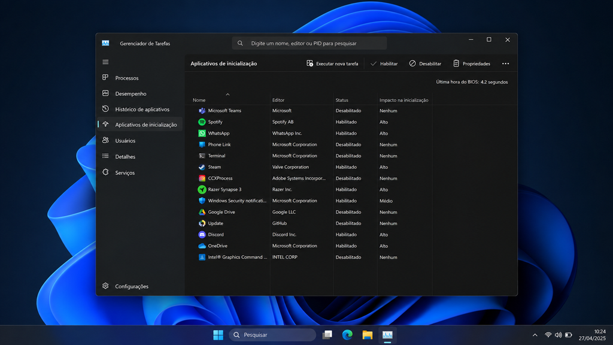The image size is (613, 345).
Task: Click the Steam app icon
Action: [x=202, y=167]
